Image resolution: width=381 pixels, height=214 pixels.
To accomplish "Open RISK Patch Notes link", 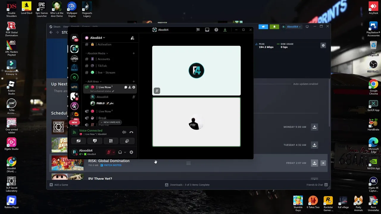I will pyautogui.click(x=111, y=165).
